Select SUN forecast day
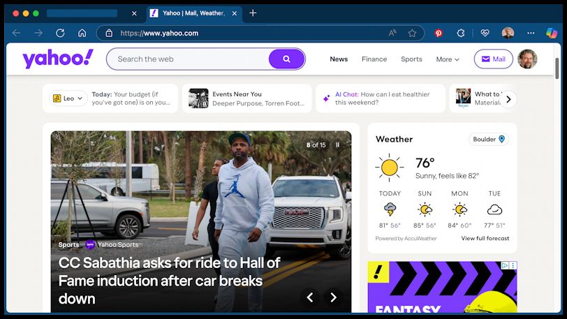Viewport: 567px width, 319px height. point(425,209)
